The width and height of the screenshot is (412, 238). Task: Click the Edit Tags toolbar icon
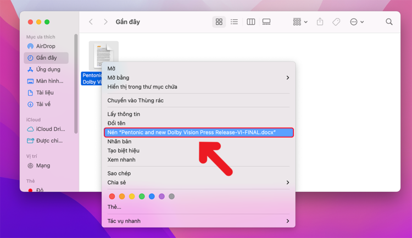(336, 22)
